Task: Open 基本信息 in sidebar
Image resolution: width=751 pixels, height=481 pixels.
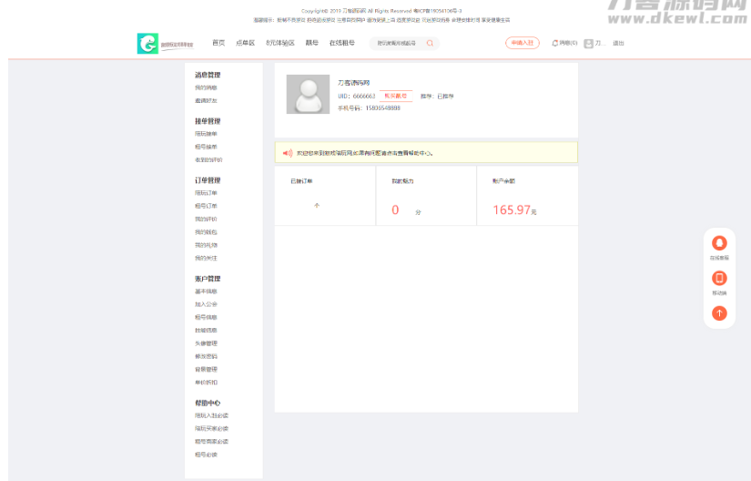Action: tap(206, 292)
